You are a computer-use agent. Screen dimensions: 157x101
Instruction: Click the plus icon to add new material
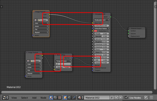pyautogui.click(x=116, y=98)
